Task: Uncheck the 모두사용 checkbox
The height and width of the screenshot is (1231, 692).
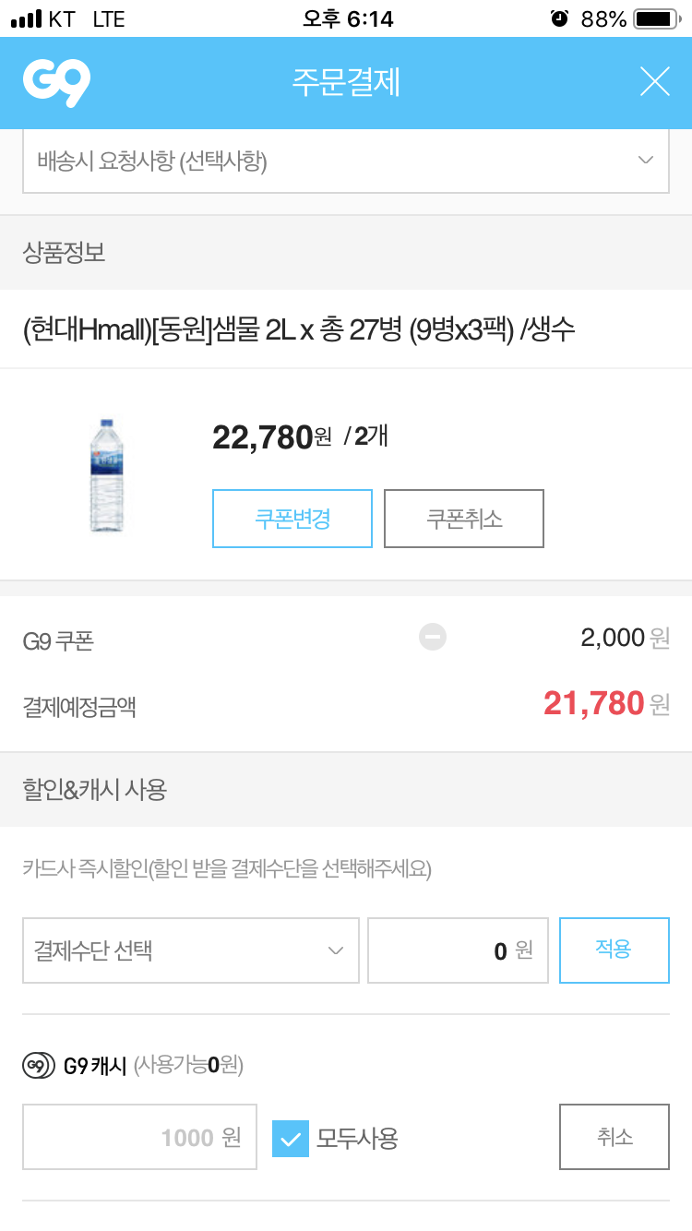Action: (291, 1138)
